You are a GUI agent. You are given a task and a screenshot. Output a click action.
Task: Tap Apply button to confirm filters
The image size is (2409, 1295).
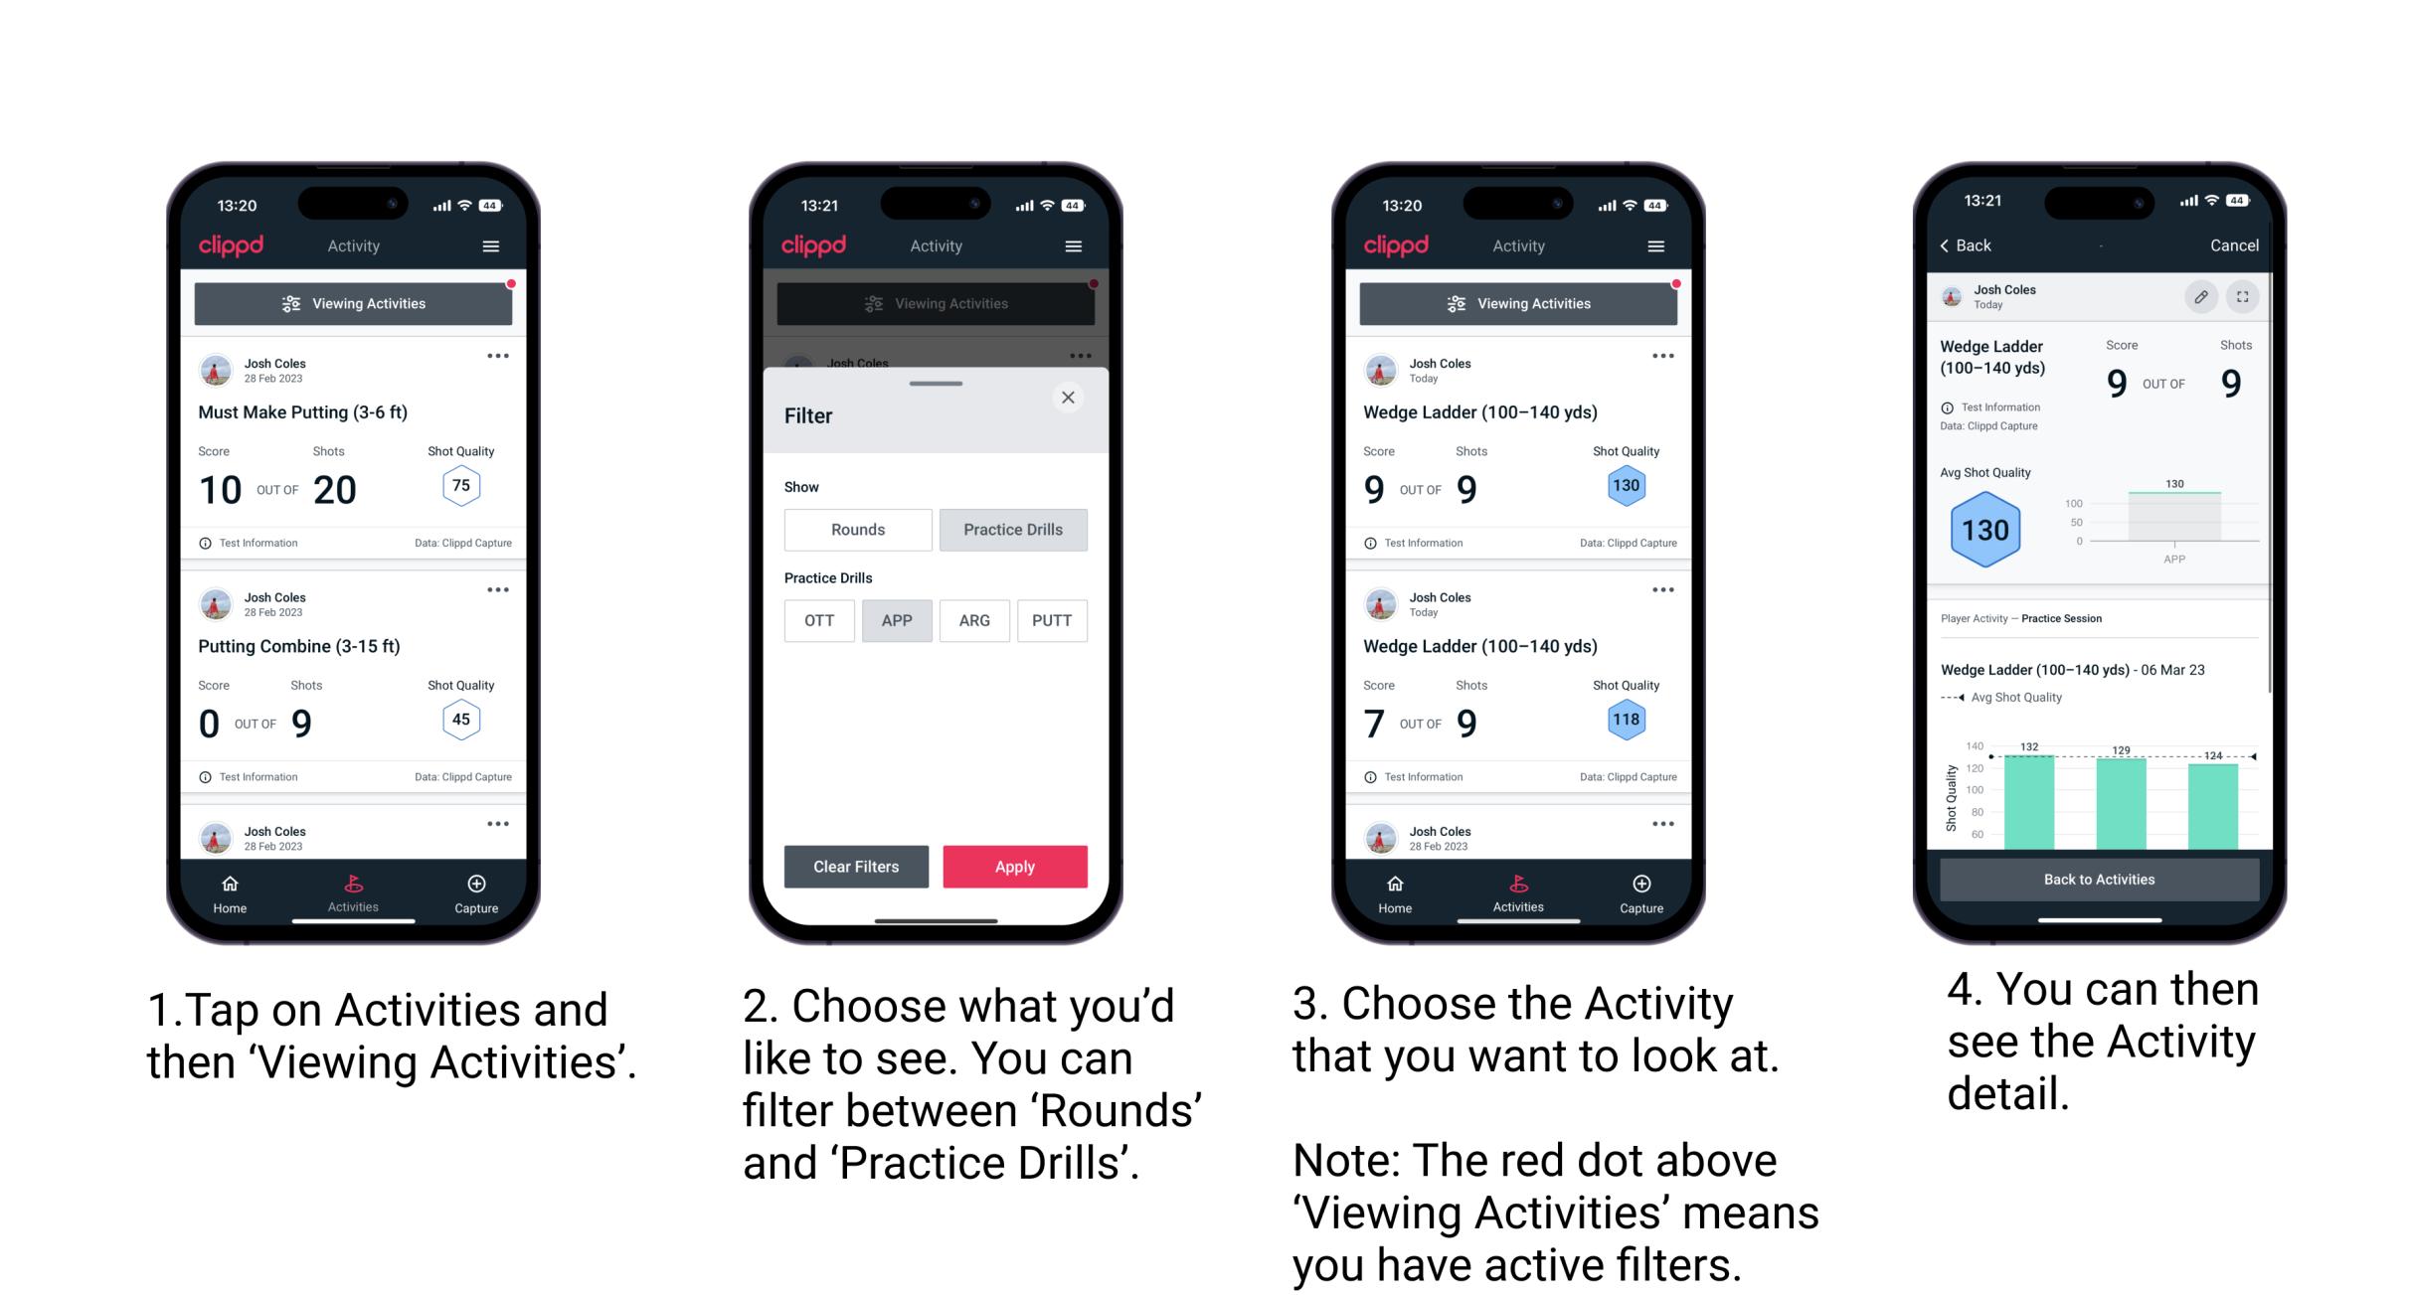click(x=1013, y=866)
